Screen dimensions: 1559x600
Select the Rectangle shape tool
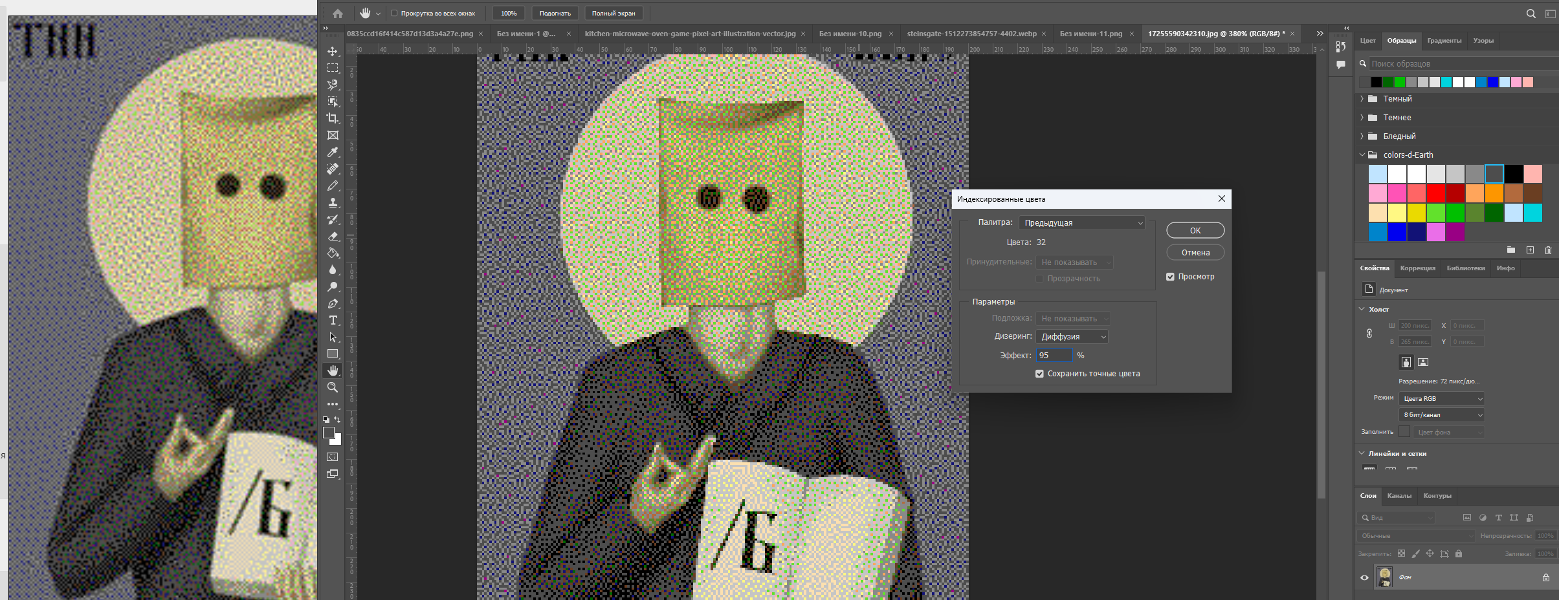click(333, 354)
